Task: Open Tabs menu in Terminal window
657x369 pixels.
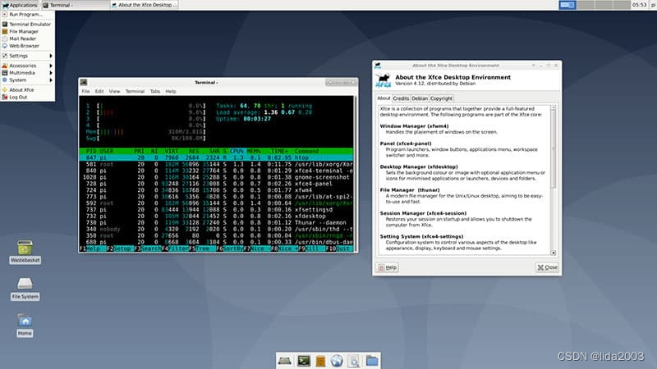Action: coord(155,91)
